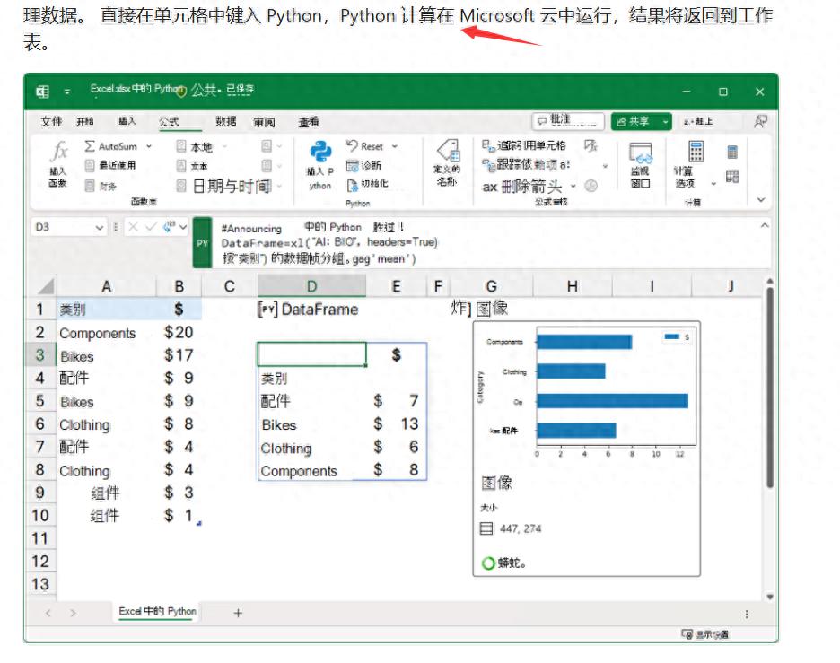This screenshot has height=663, width=840.
Task: Go to the previous sheet arrow
Action: [48, 613]
